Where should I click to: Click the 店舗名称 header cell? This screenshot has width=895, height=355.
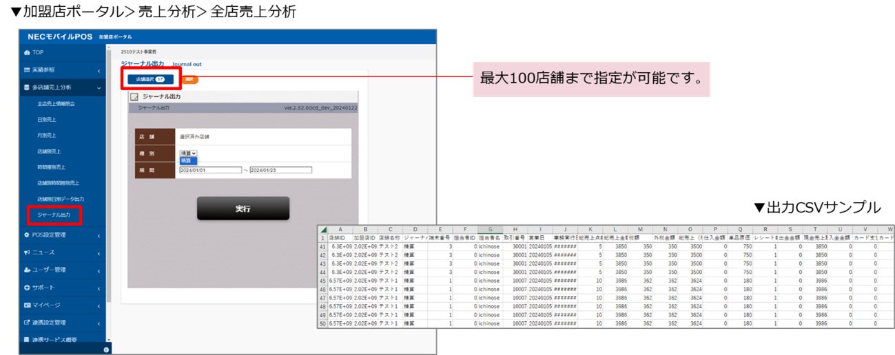coord(390,237)
